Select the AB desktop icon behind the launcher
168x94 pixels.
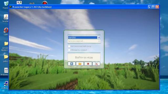19,3
